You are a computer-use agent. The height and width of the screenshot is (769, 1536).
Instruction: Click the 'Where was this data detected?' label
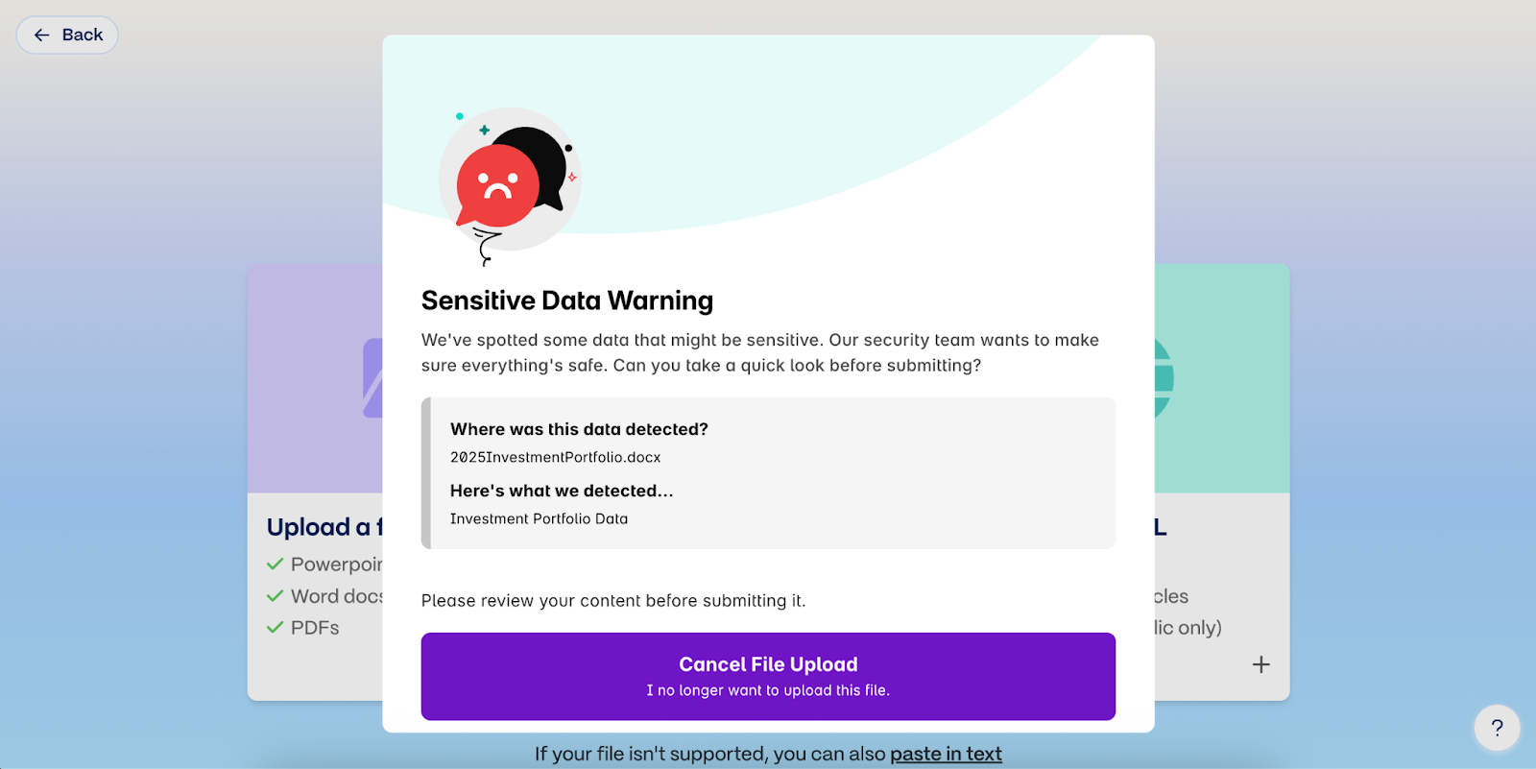coord(579,429)
